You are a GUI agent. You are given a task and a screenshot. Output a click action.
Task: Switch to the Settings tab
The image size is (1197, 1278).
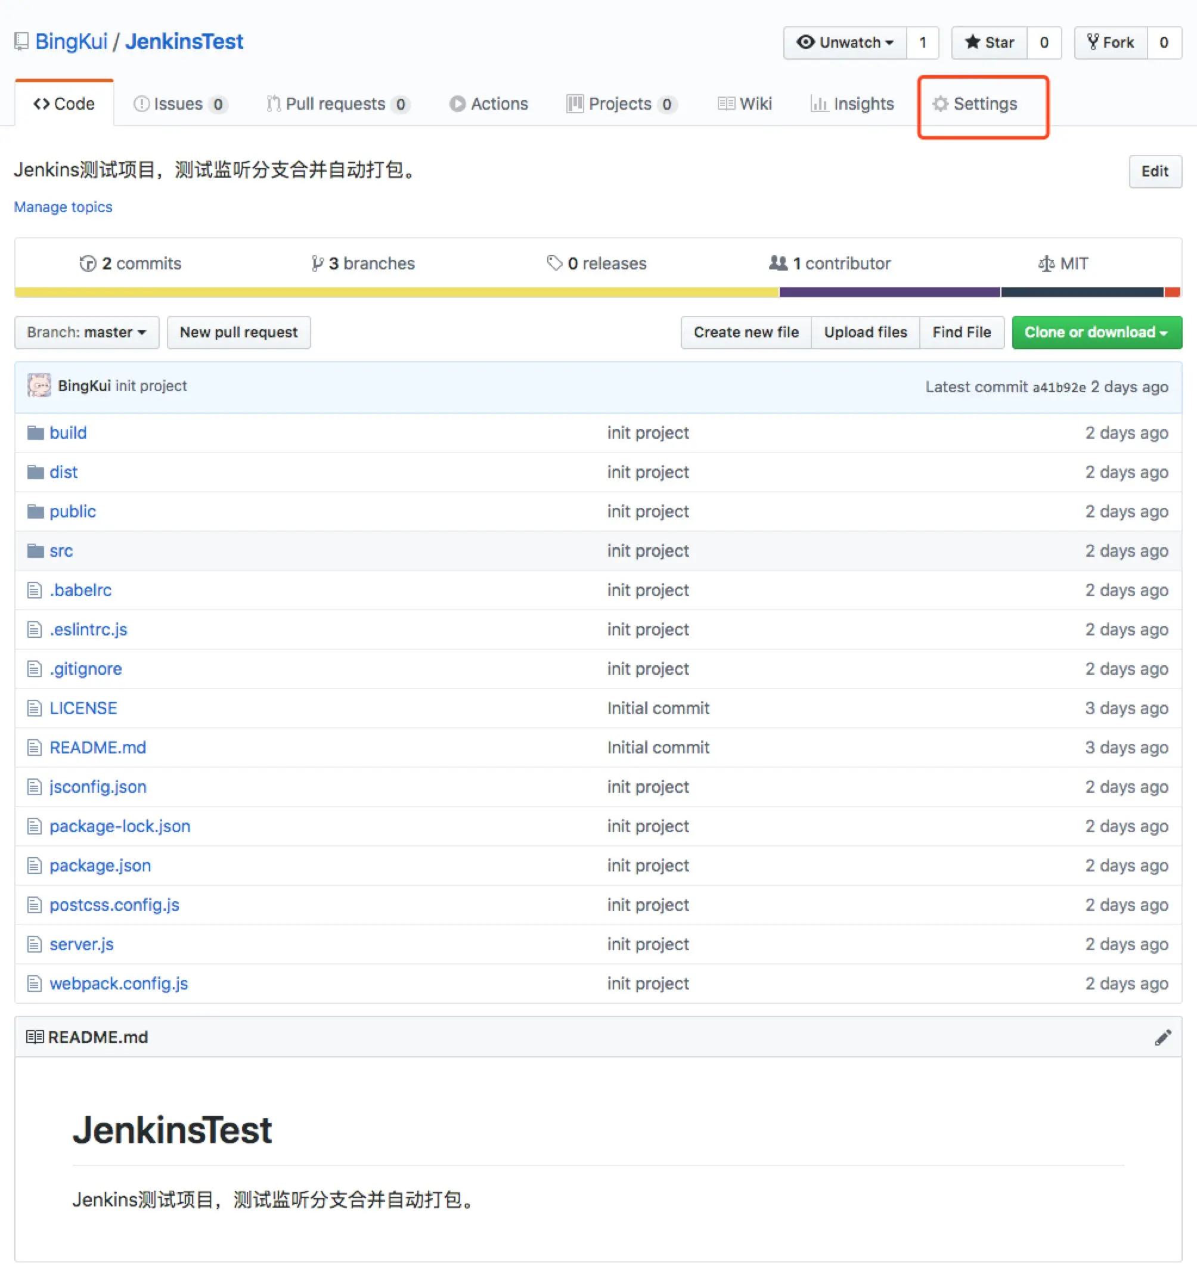coord(976,104)
